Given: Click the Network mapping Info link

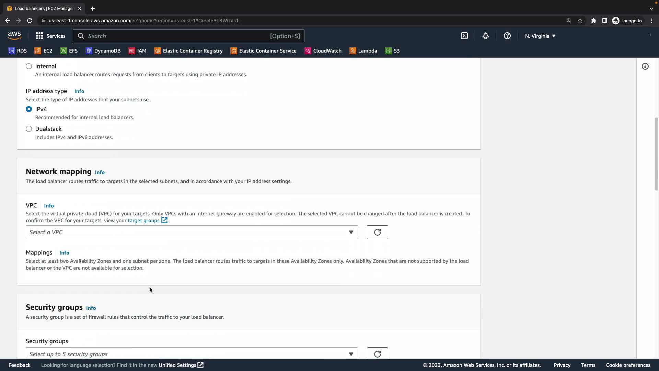Looking at the screenshot, I should tap(100, 172).
